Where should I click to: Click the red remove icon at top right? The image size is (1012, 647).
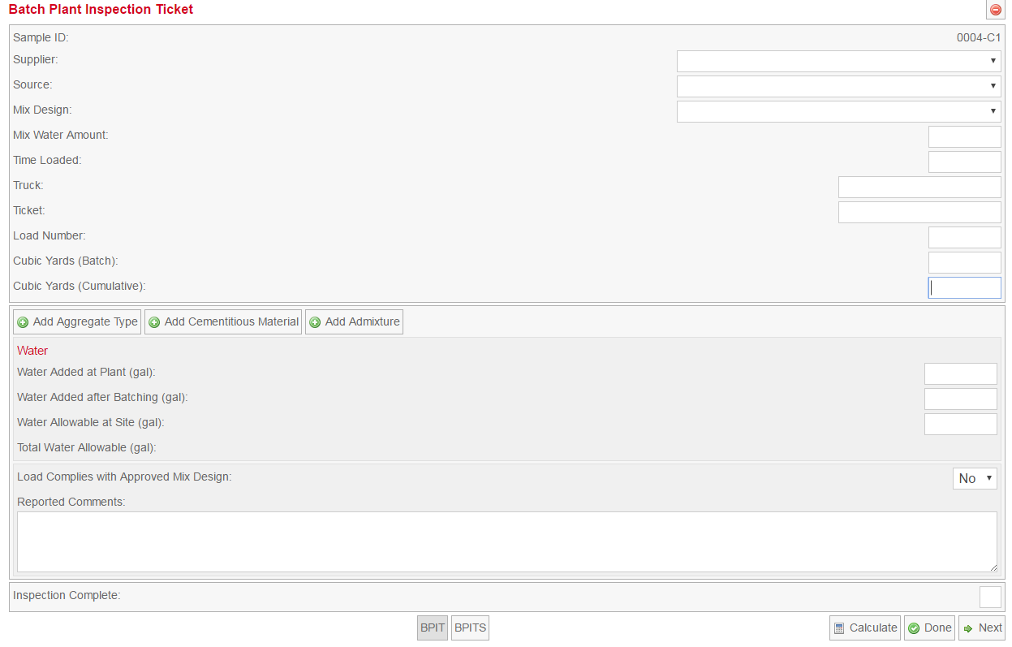(x=996, y=11)
